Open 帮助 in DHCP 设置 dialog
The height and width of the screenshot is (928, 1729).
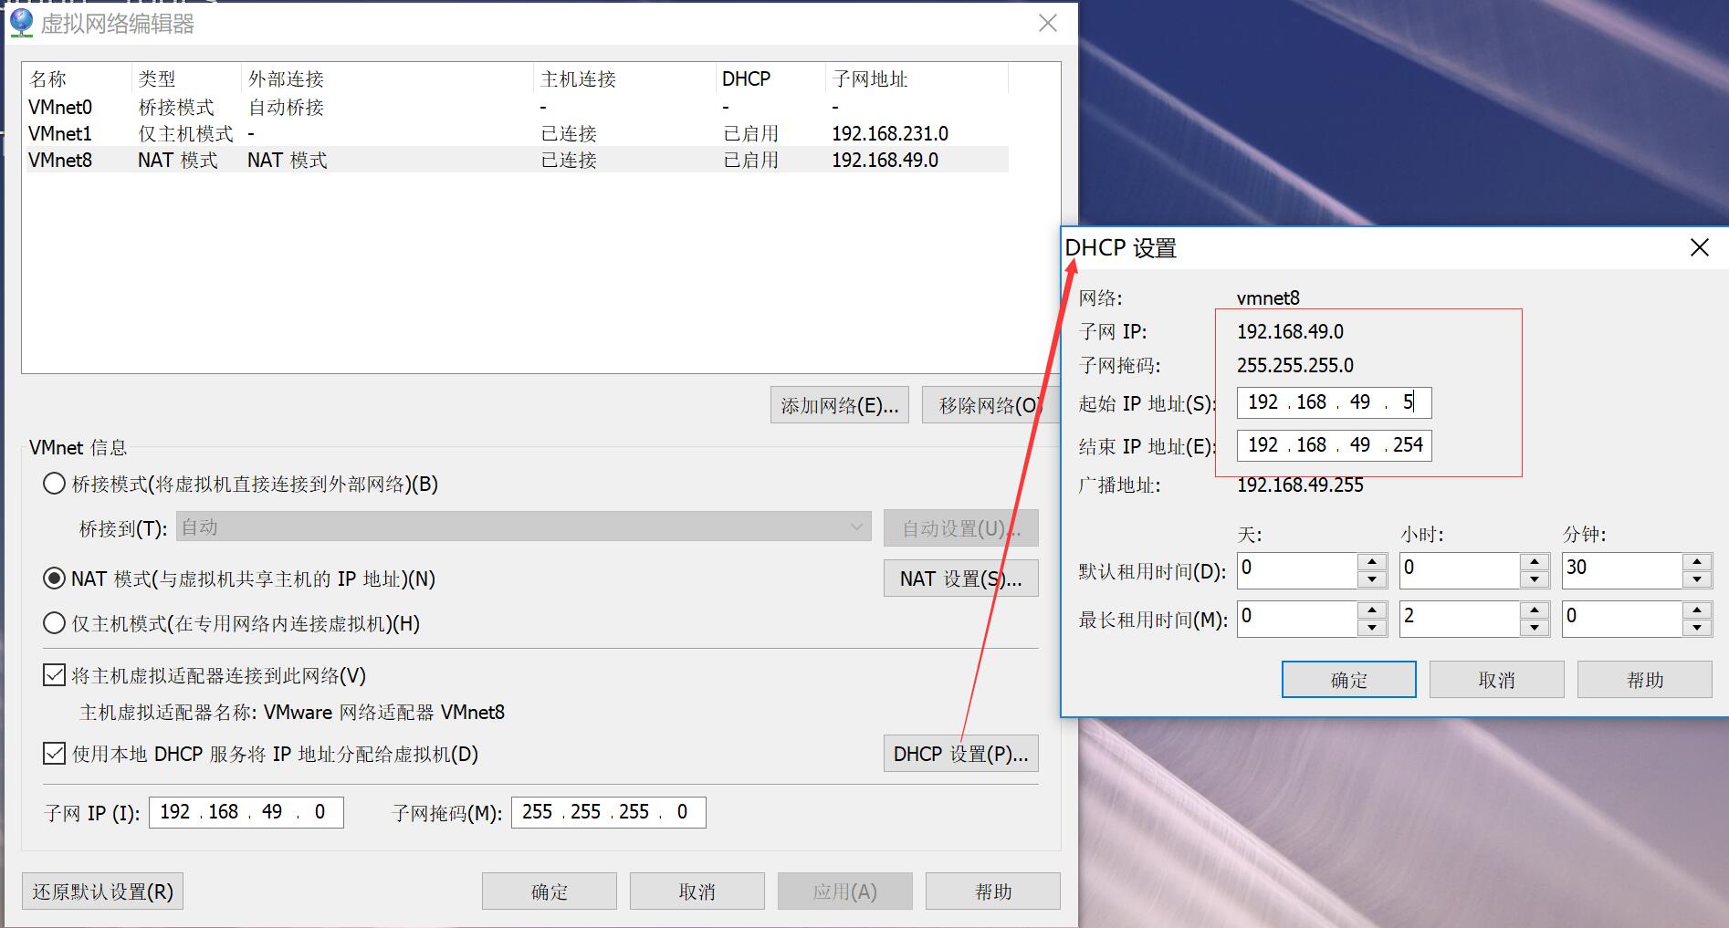click(x=1645, y=680)
